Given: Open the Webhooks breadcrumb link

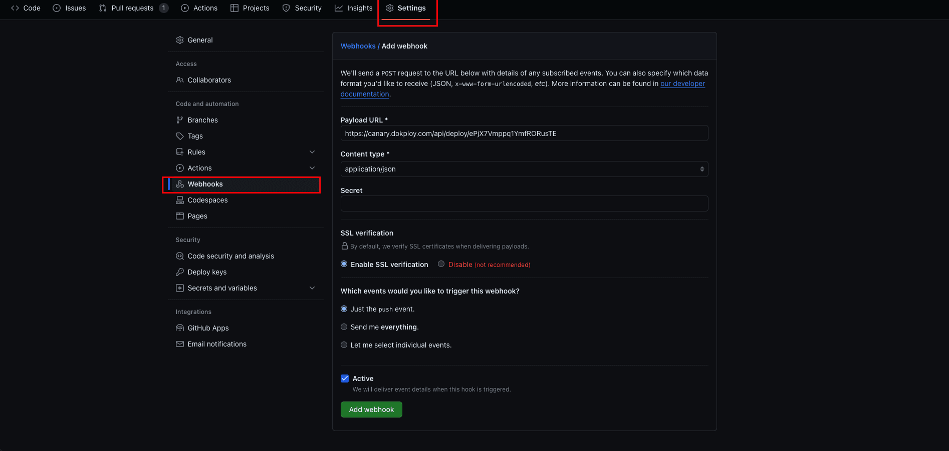Looking at the screenshot, I should [358, 46].
